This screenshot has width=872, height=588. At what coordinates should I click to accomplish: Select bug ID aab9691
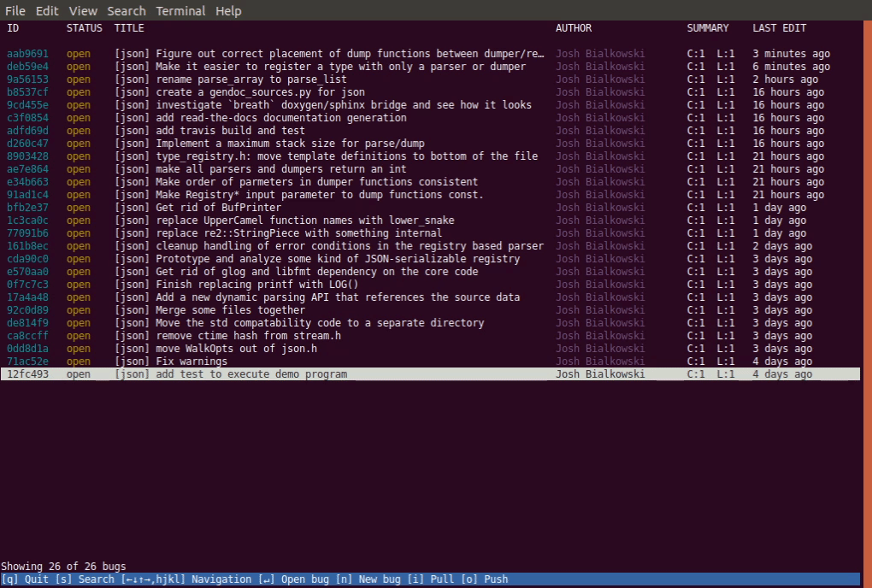click(x=27, y=54)
